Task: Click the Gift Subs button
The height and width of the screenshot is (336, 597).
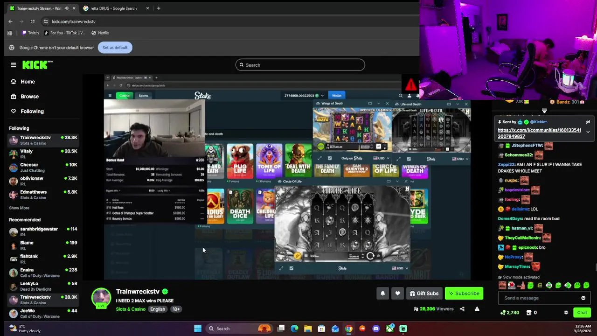Action: point(424,294)
